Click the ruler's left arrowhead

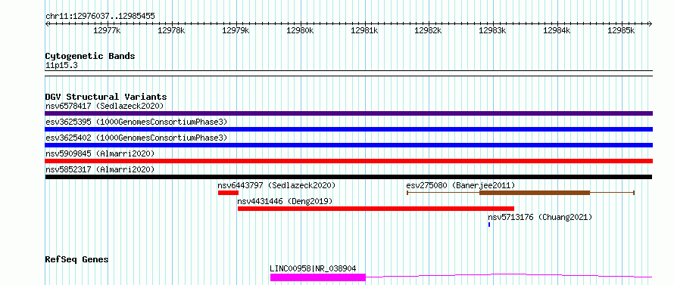point(47,23)
